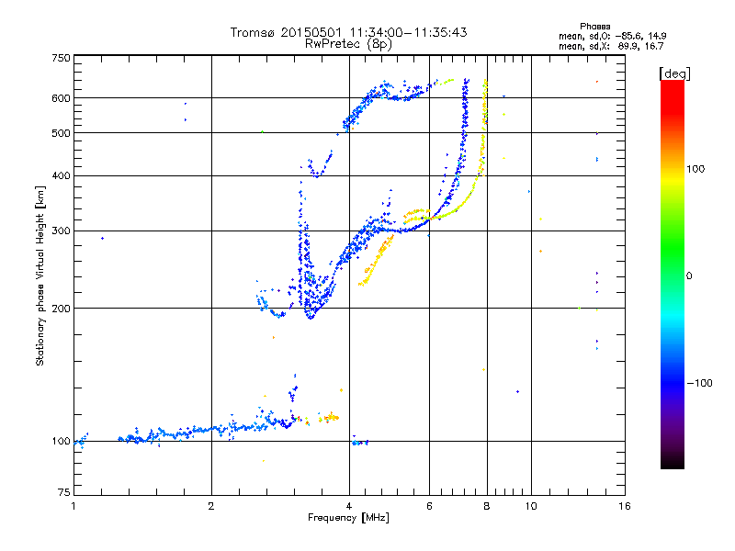The height and width of the screenshot is (551, 735).
Task: Click the x-axis tick label '4'
Action: 349,506
